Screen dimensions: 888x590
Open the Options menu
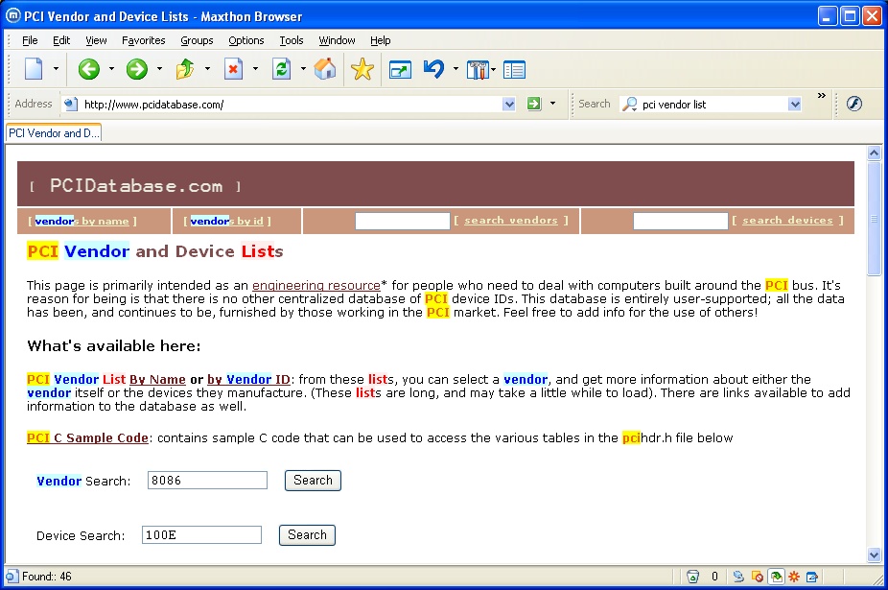(x=245, y=40)
